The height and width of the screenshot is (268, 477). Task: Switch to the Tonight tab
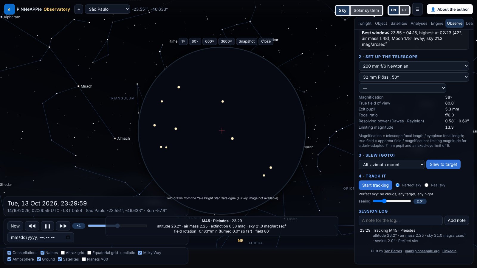[x=365, y=23]
